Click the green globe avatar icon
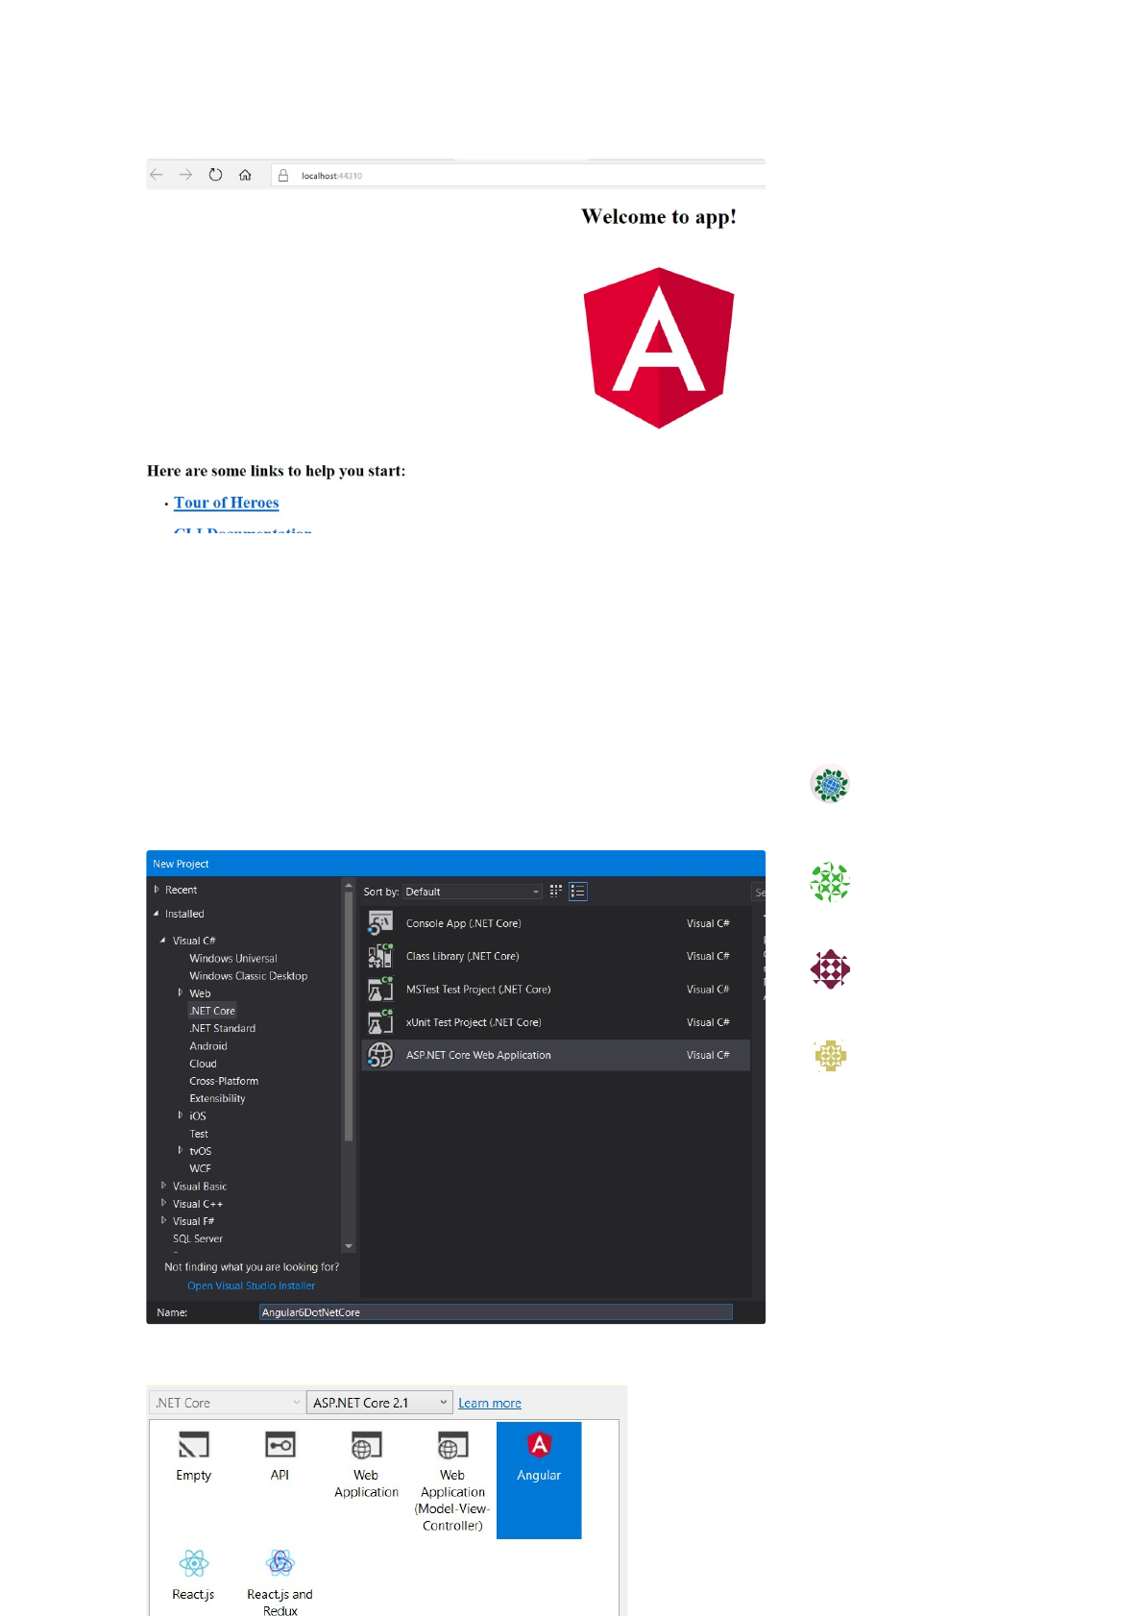The height and width of the screenshot is (1616, 1143). [x=831, y=784]
